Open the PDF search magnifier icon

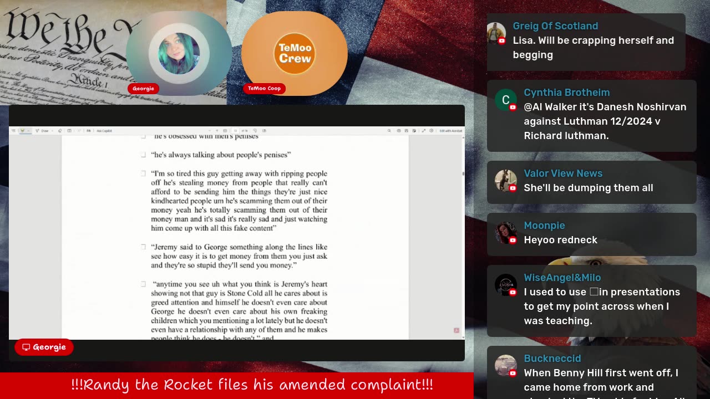[389, 131]
